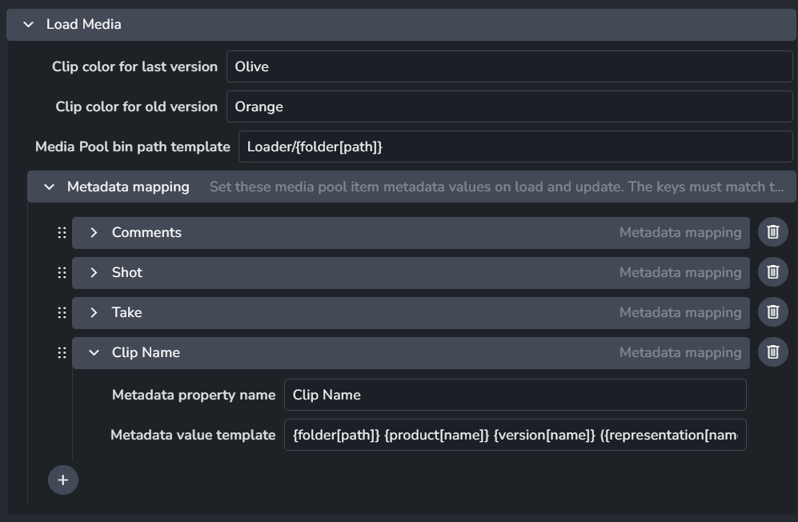Delete the Take metadata mapping

[x=772, y=312]
